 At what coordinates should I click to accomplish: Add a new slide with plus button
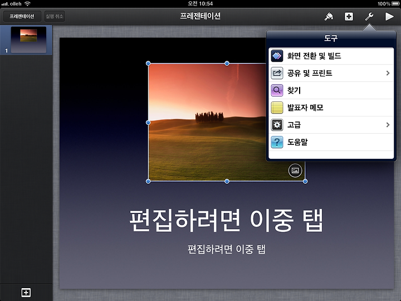coord(26,292)
